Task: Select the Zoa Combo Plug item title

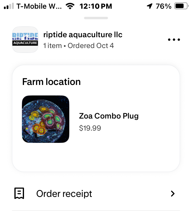Action: click(x=109, y=116)
